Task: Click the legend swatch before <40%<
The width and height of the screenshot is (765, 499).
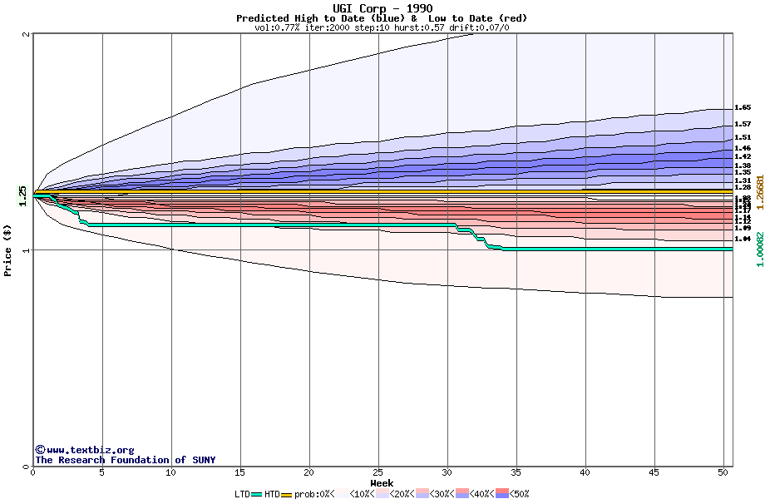Action: 462,494
